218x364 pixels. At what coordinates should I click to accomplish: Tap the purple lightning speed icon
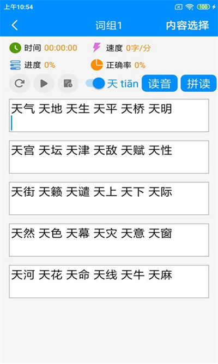(96, 48)
